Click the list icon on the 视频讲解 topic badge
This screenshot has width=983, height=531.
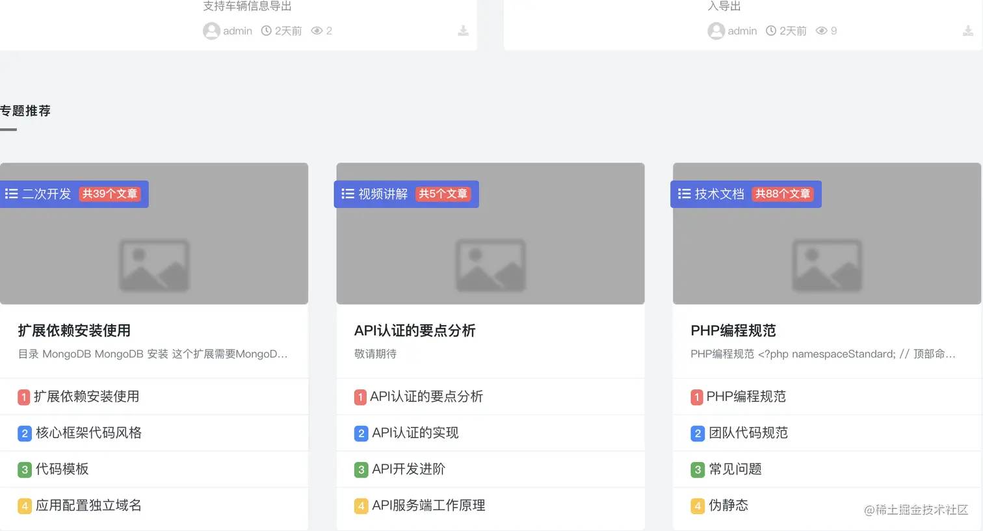click(x=347, y=193)
